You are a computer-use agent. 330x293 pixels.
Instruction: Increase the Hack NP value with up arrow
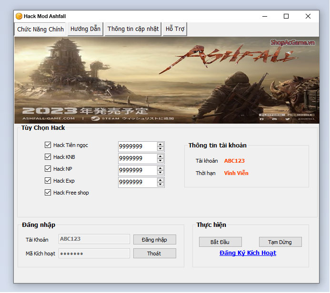(160, 168)
